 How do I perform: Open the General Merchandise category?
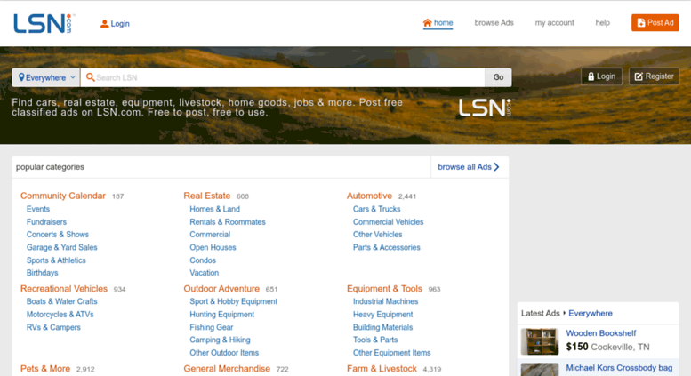pyautogui.click(x=227, y=369)
